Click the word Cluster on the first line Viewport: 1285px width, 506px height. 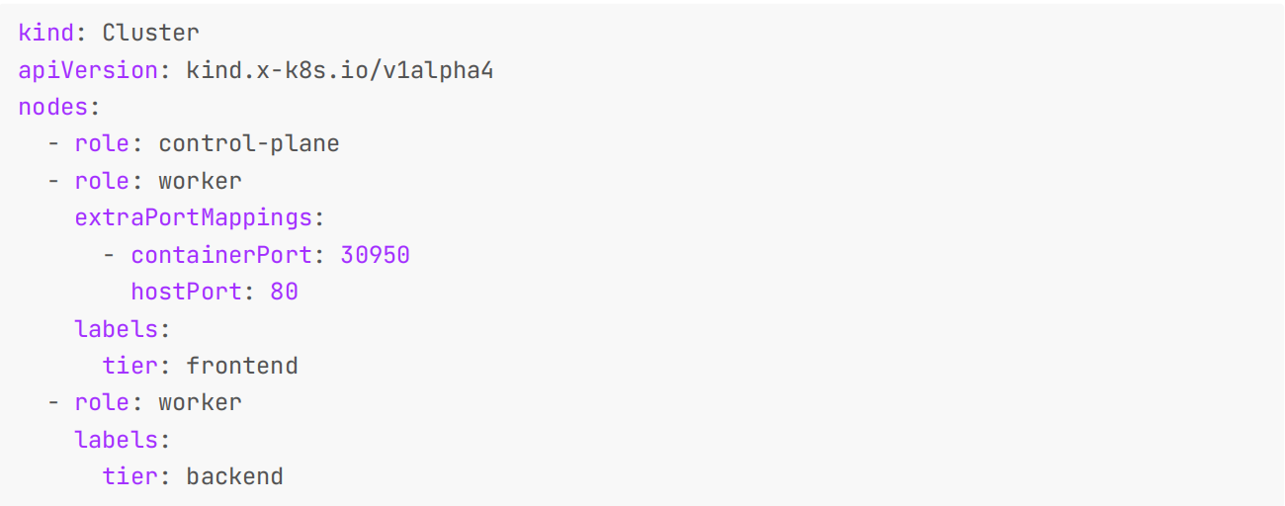[150, 33]
